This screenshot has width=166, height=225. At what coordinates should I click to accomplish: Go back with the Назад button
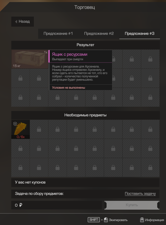23,22
